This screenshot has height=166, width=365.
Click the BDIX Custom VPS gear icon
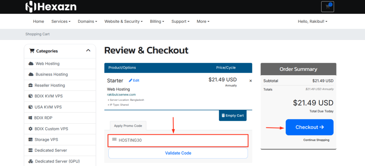(x=31, y=129)
